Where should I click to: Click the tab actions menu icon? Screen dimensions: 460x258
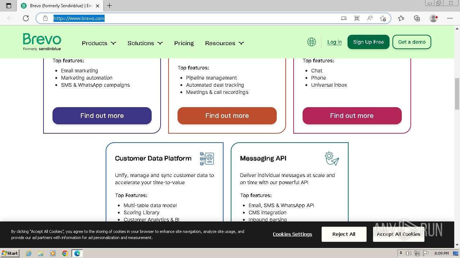pos(9,6)
